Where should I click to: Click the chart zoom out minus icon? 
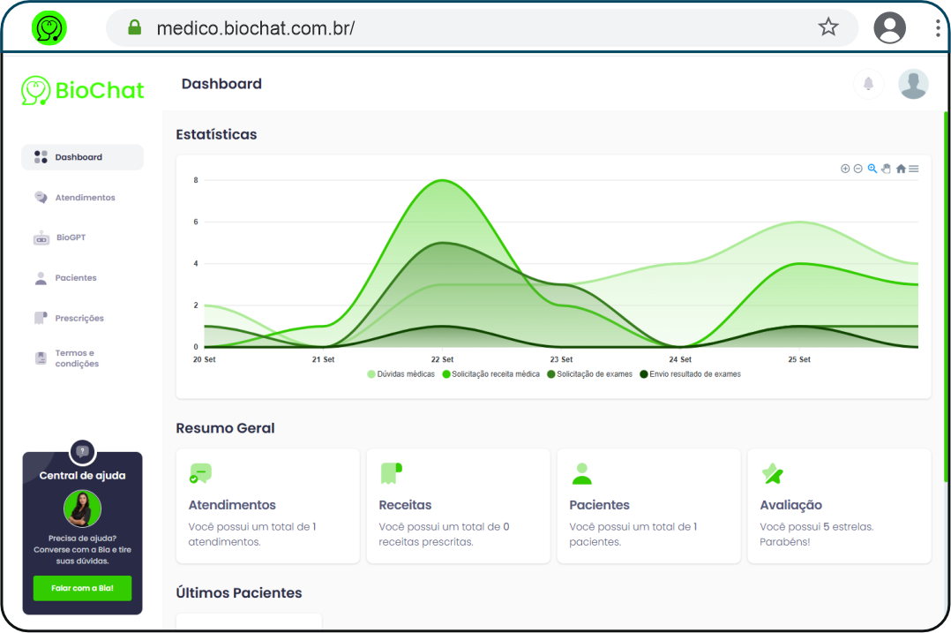pyautogui.click(x=857, y=169)
